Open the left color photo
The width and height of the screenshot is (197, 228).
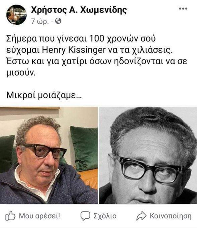coord(49,155)
